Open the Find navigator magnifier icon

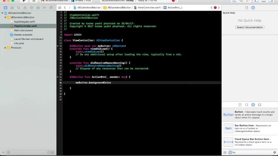(18, 8)
